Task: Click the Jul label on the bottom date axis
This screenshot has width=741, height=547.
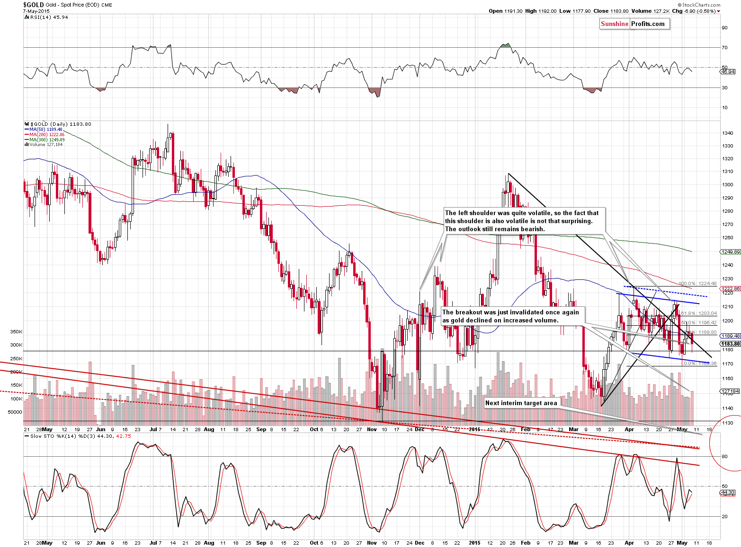Action: (153, 543)
